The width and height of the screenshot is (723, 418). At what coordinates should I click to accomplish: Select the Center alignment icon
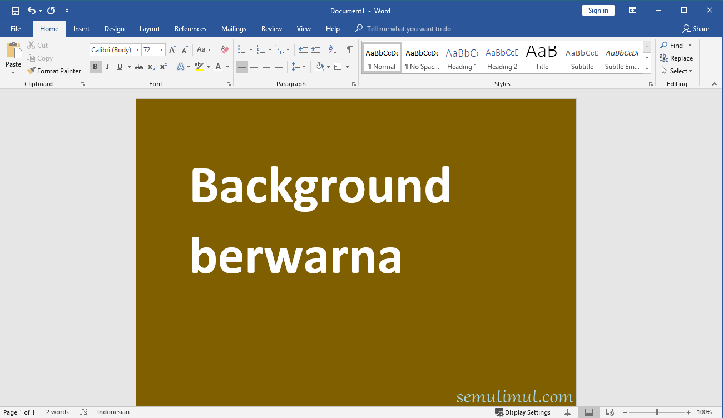pyautogui.click(x=254, y=67)
